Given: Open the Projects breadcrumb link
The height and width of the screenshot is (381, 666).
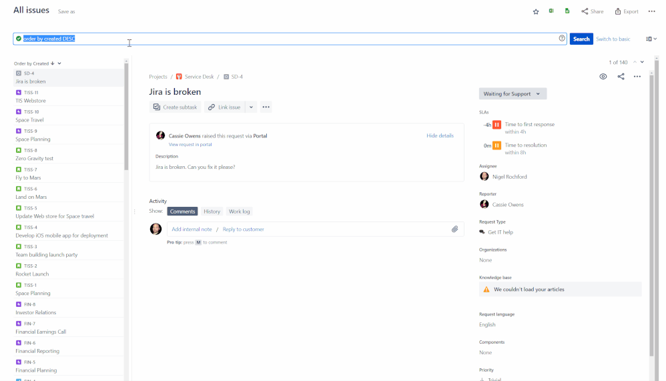Looking at the screenshot, I should 158,77.
